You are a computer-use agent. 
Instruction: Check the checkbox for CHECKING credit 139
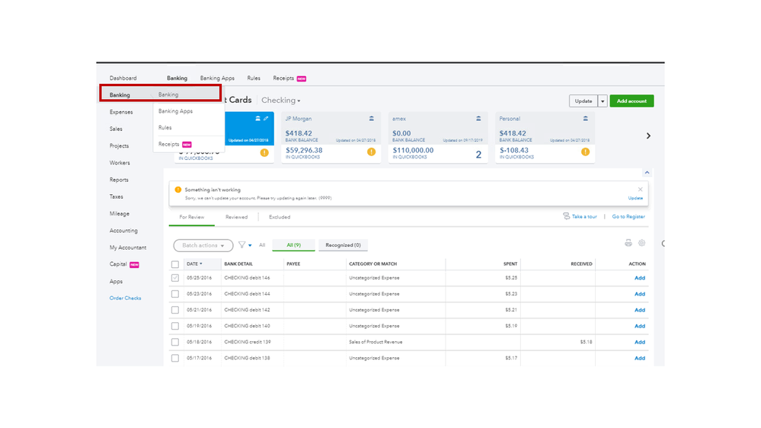(x=175, y=342)
